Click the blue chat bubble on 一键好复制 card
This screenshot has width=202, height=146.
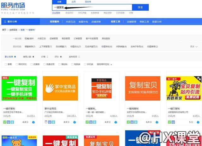(x=33, y=122)
